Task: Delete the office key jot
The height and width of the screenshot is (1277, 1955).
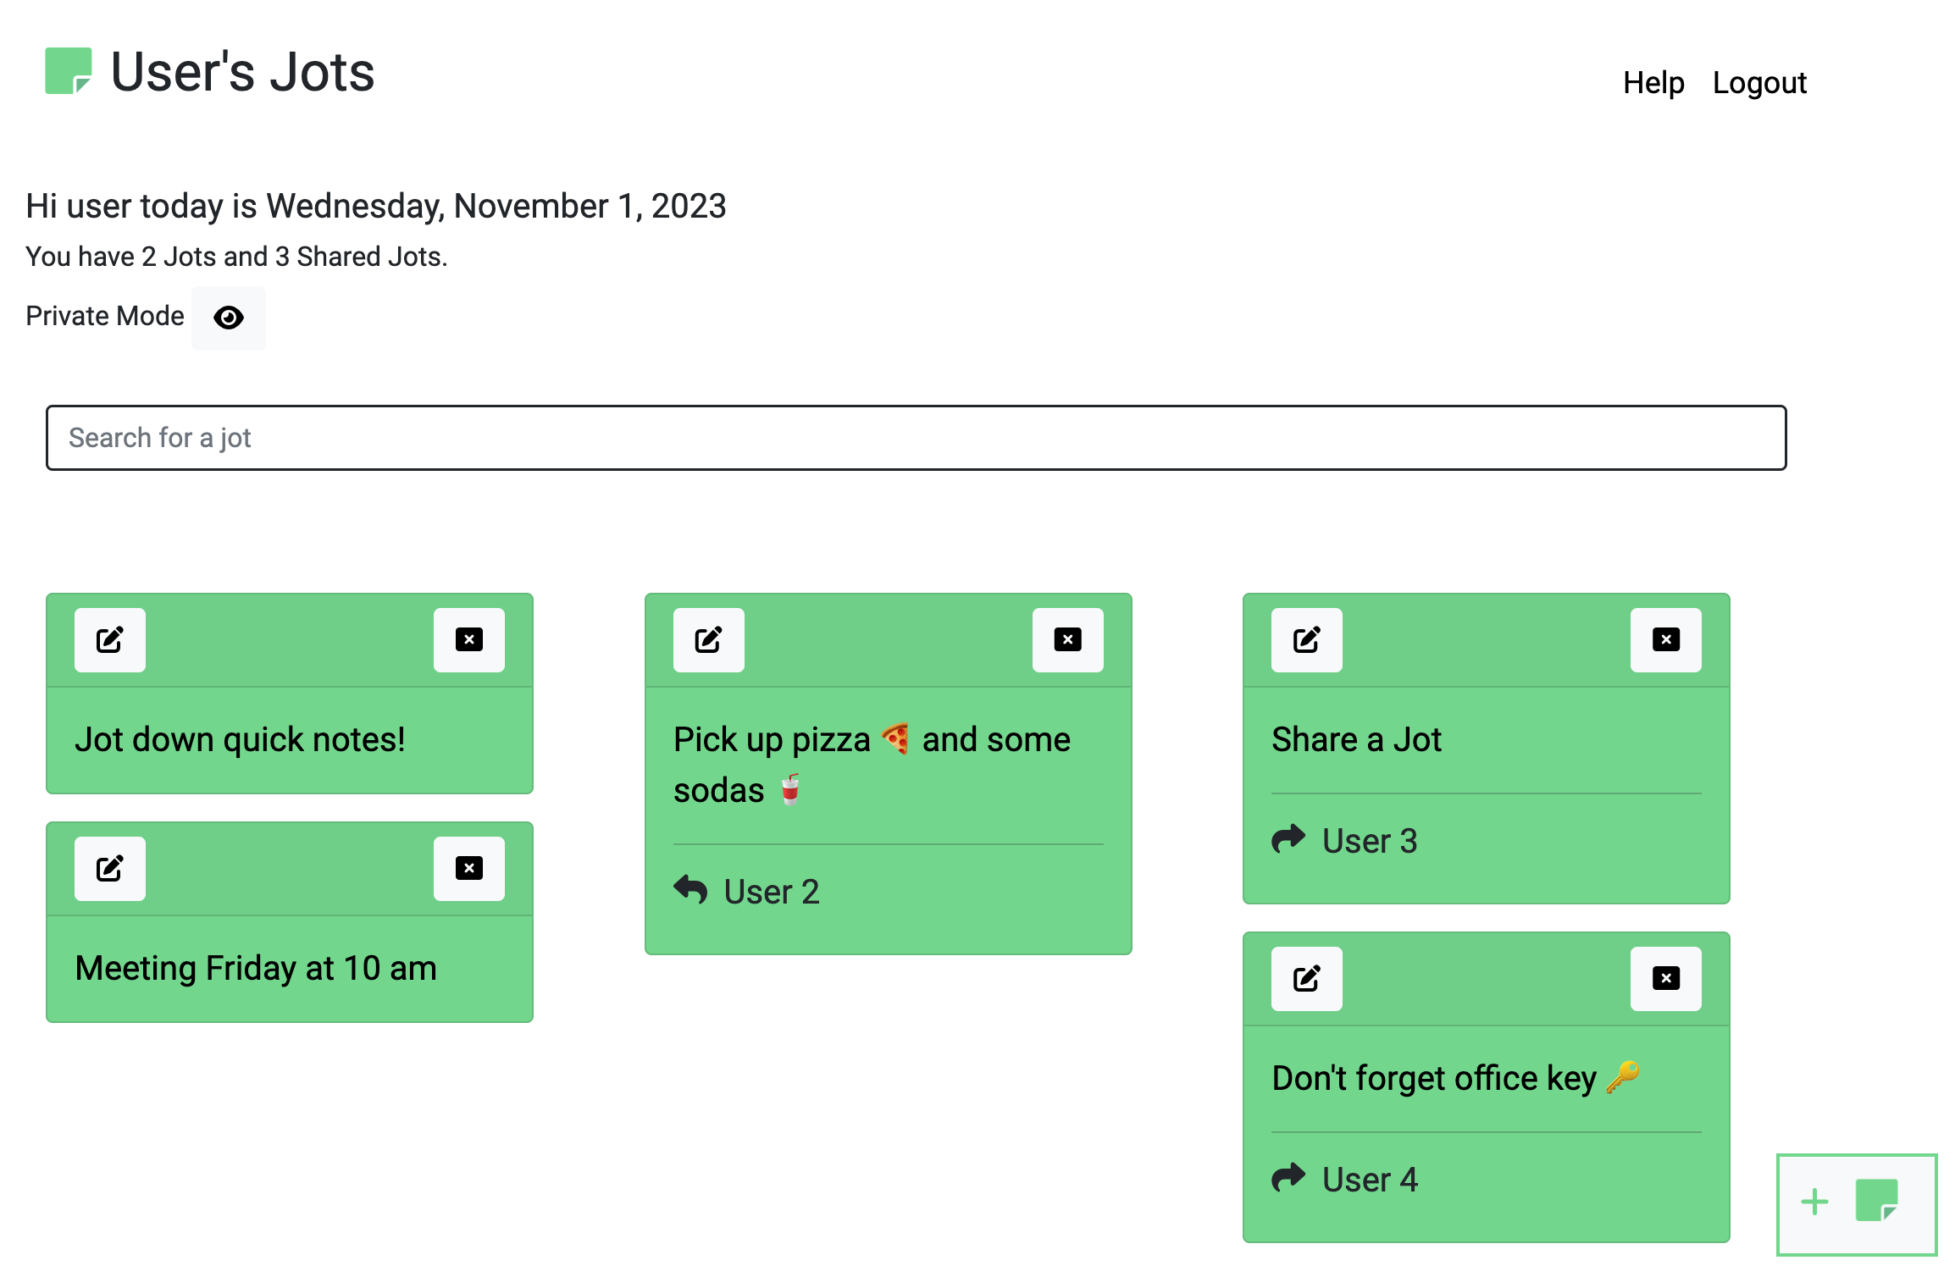Action: click(x=1666, y=979)
